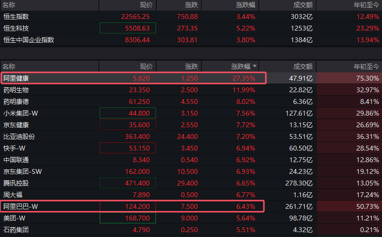The image size is (382, 237).
Task: Click 京东健康 price 35.600
Action: pyautogui.click(x=139, y=125)
